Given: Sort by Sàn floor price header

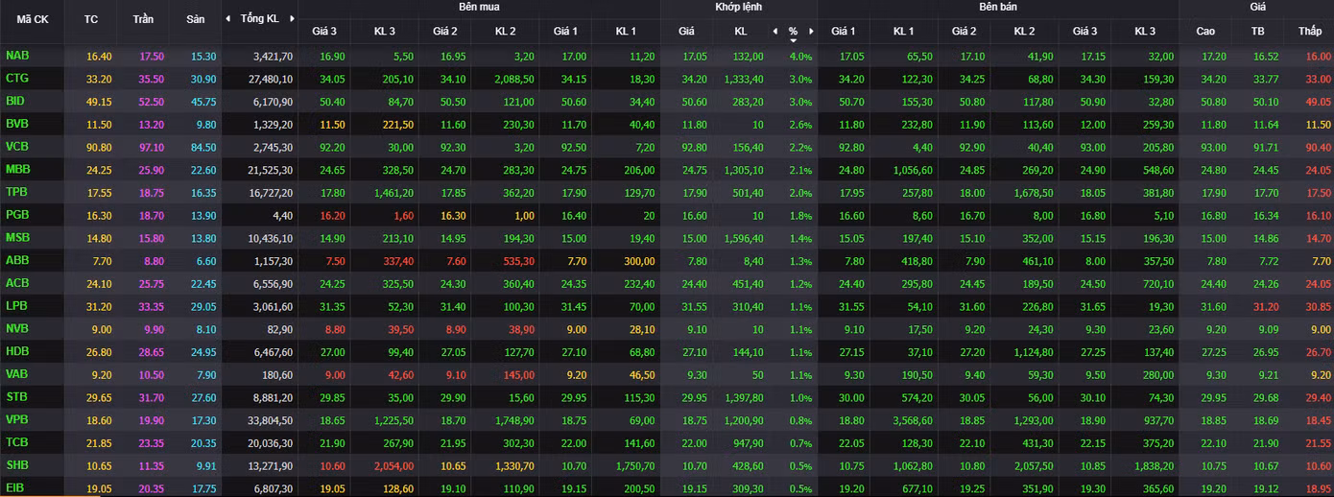Looking at the screenshot, I should coord(195,19).
